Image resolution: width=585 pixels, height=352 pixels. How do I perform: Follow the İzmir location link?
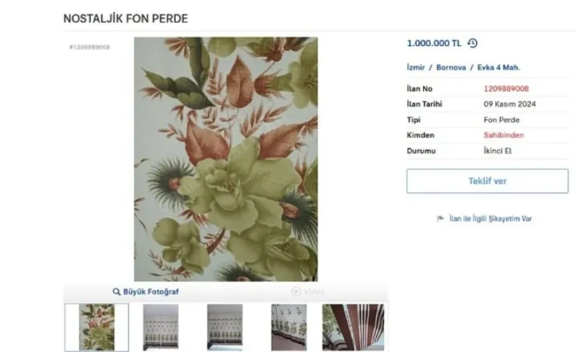click(x=415, y=67)
